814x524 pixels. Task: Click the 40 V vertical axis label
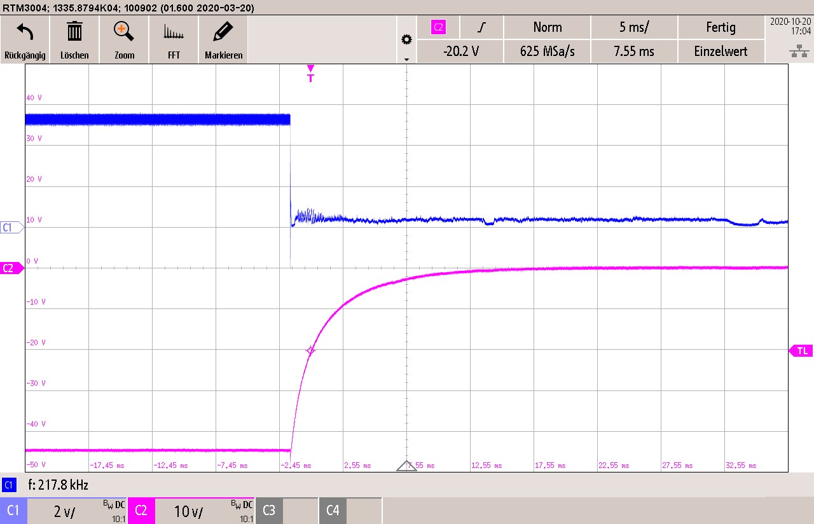[34, 98]
